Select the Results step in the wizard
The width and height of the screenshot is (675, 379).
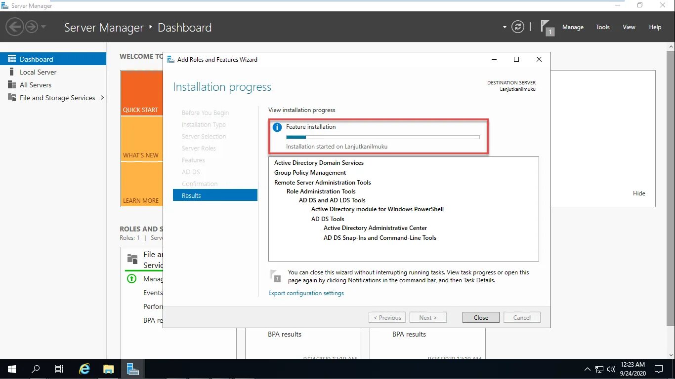coord(215,195)
